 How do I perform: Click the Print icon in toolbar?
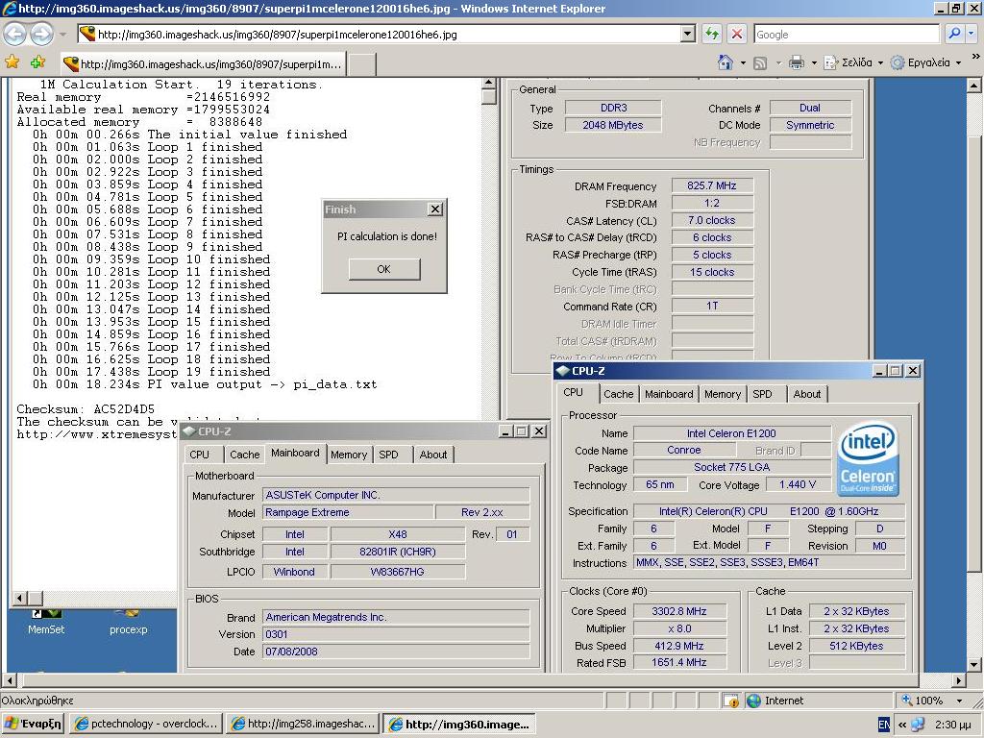tap(797, 62)
